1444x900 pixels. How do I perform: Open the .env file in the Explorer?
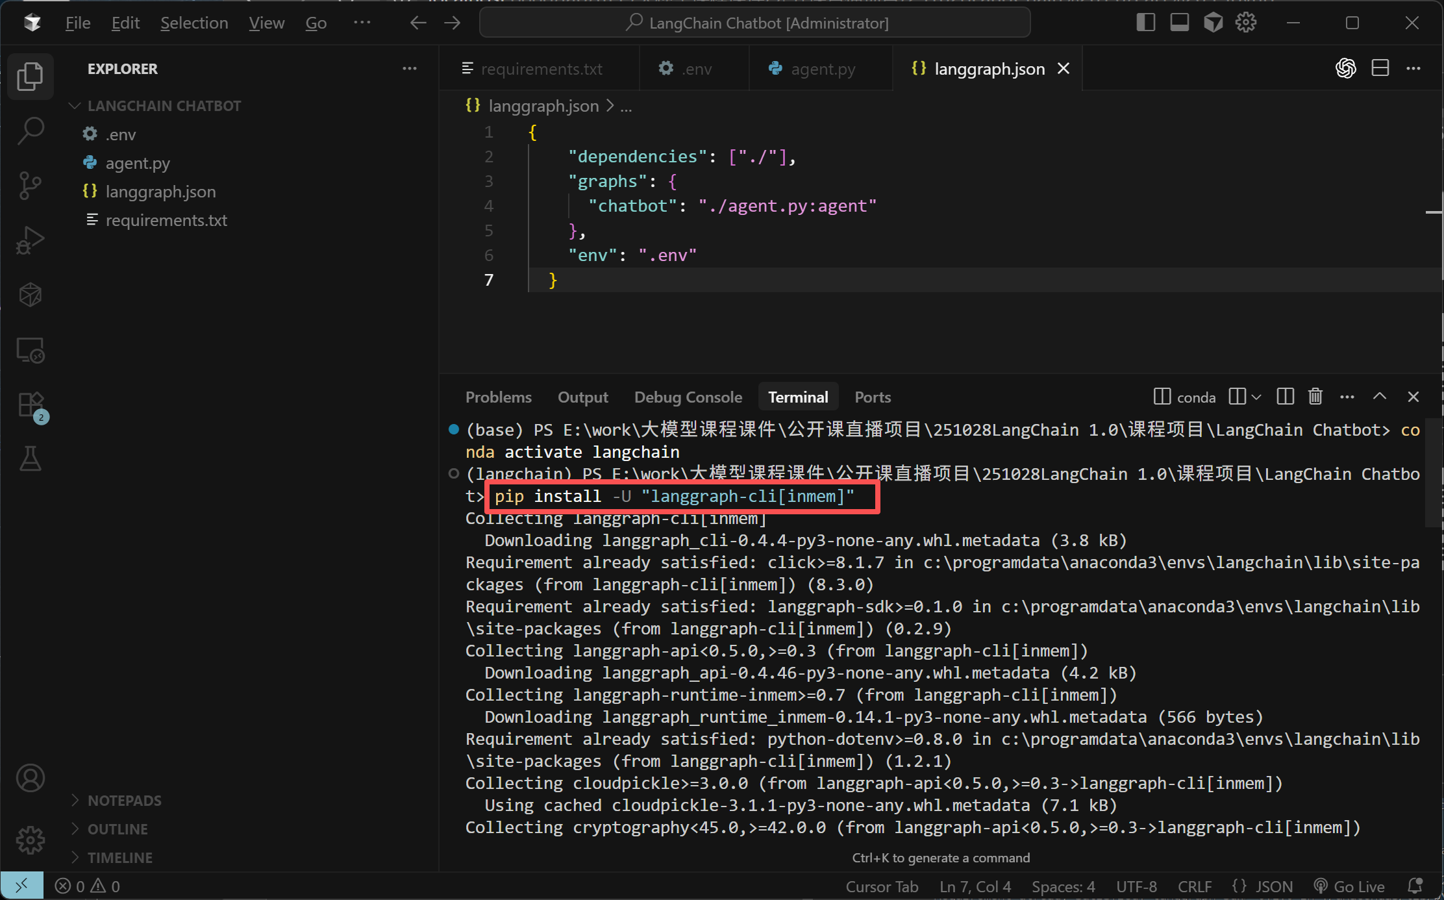pyautogui.click(x=121, y=134)
